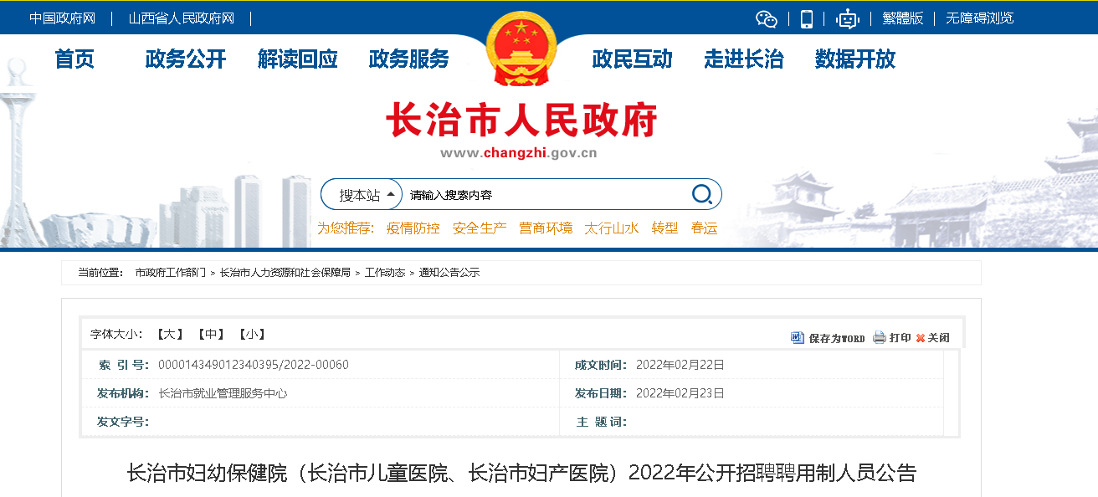Select medium font size 【中】
This screenshot has width=1098, height=497.
click(211, 333)
